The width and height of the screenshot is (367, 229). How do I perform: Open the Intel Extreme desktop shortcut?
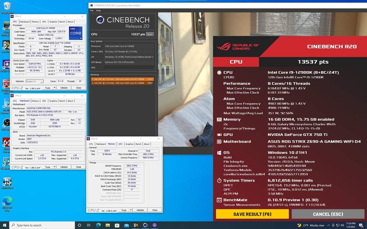(6, 106)
